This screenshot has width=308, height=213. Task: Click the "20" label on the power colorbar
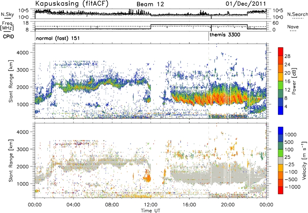tap(287, 73)
